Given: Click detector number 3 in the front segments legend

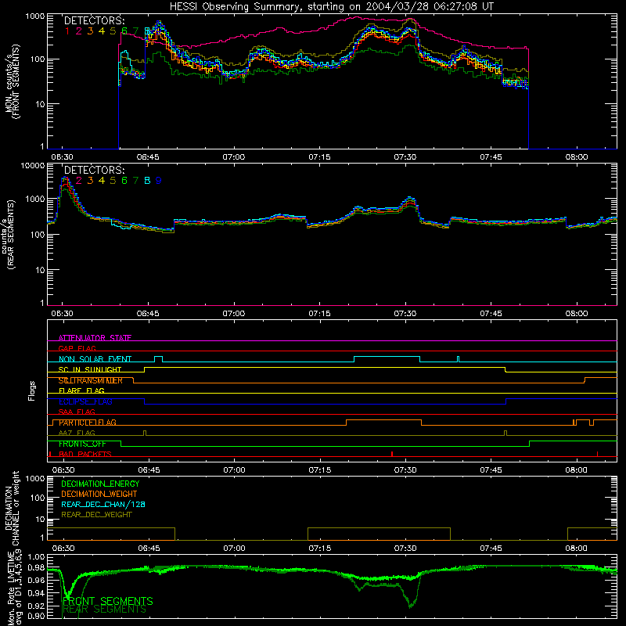Looking at the screenshot, I should 90,31.
